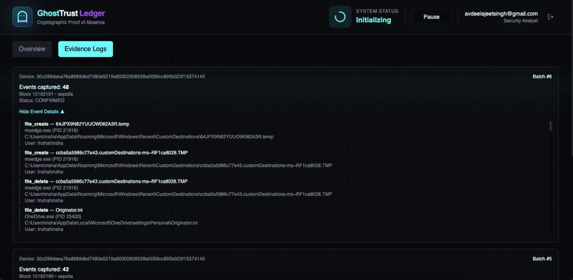Image resolution: width=573 pixels, height=280 pixels.
Task: Click the file_create ccba5a5986c77e43 TMP event title
Action: click(106, 152)
